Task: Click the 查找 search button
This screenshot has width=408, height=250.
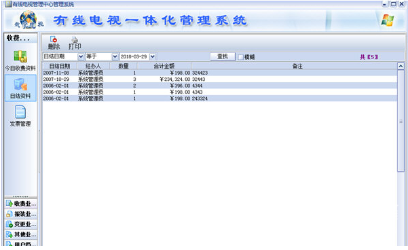Action: pyautogui.click(x=223, y=56)
